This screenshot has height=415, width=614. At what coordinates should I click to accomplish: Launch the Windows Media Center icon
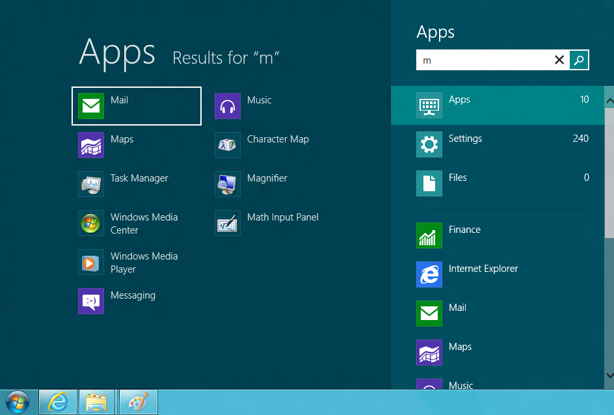[x=91, y=223]
